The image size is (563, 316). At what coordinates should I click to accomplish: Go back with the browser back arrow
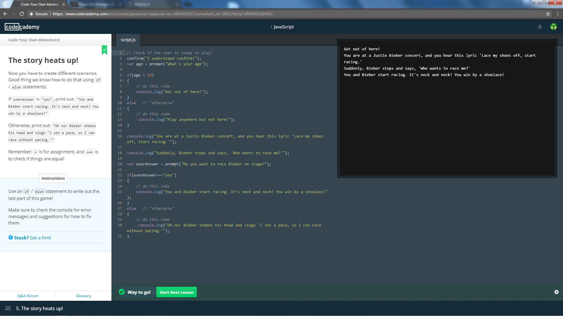coord(5,14)
